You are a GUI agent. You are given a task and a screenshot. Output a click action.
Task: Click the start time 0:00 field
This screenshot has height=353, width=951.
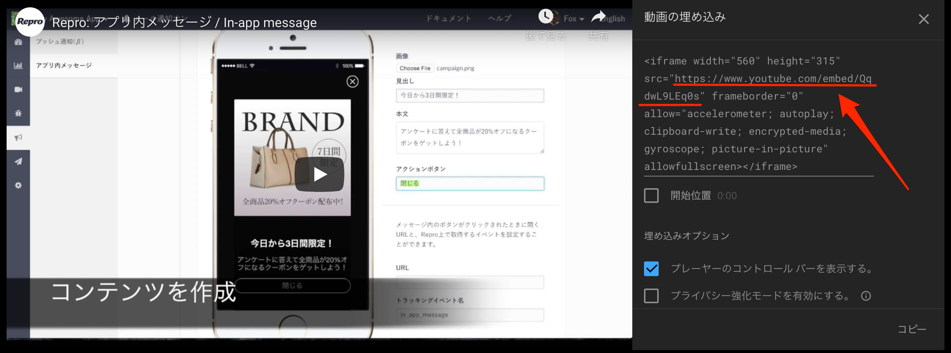point(726,196)
